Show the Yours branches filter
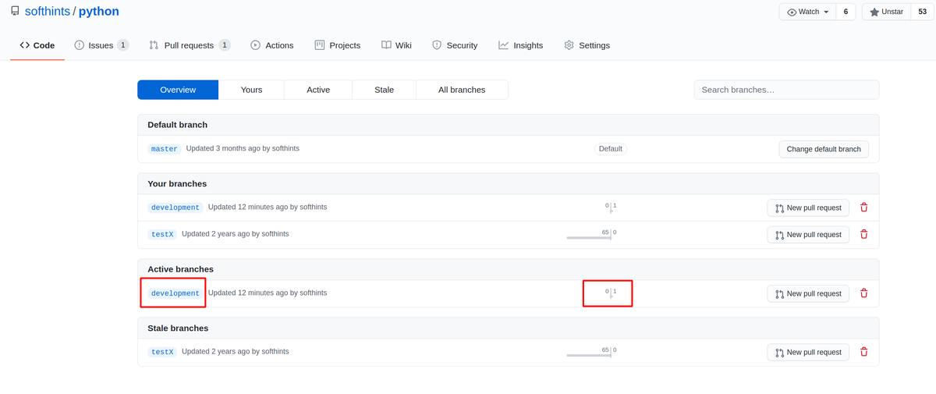The height and width of the screenshot is (394, 936). tap(251, 90)
